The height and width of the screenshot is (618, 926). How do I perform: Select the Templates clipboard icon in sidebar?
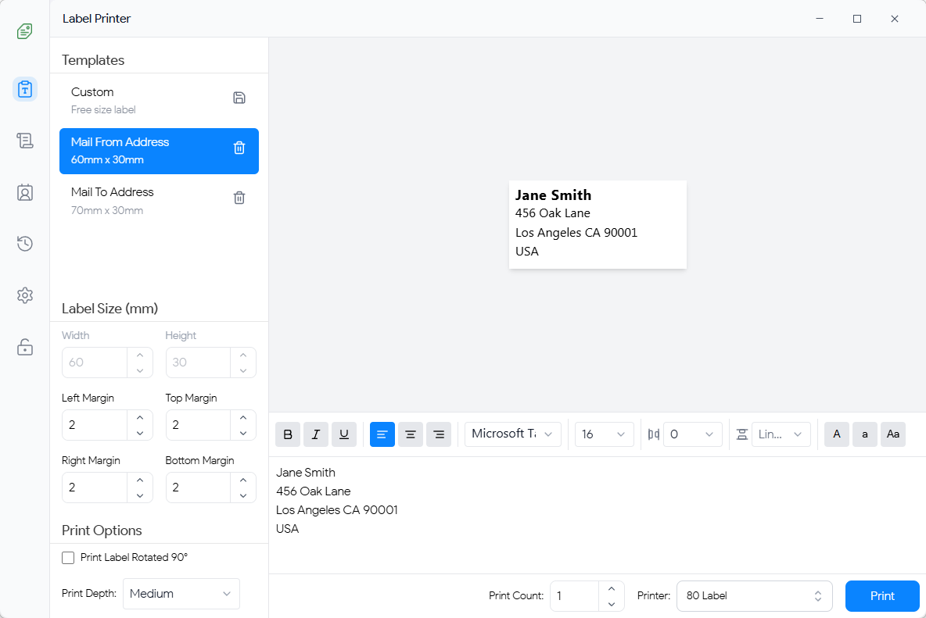click(24, 89)
